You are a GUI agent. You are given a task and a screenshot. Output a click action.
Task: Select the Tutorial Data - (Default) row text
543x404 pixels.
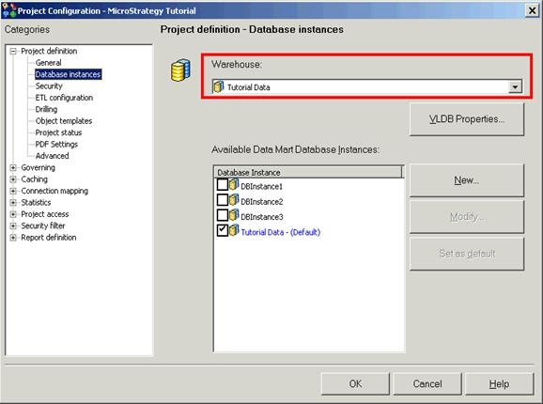click(281, 232)
